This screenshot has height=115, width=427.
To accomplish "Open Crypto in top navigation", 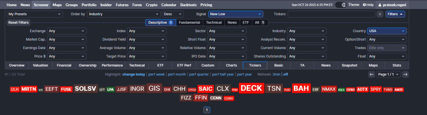I will (152, 5).
